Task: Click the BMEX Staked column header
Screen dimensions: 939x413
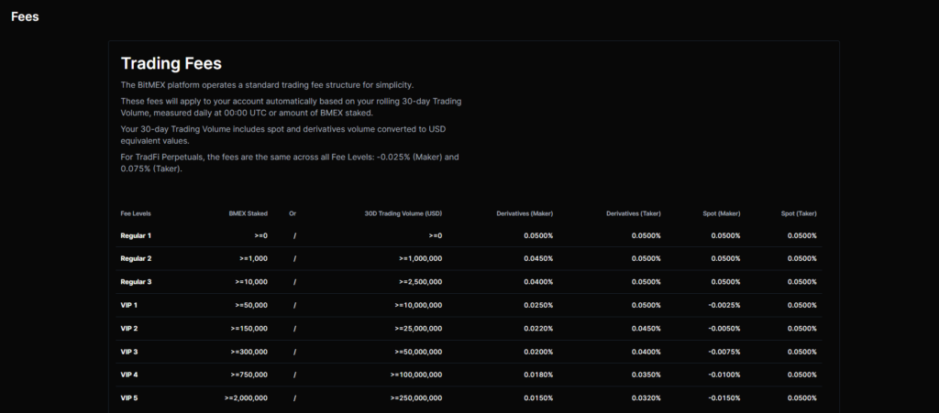Action: [x=248, y=213]
